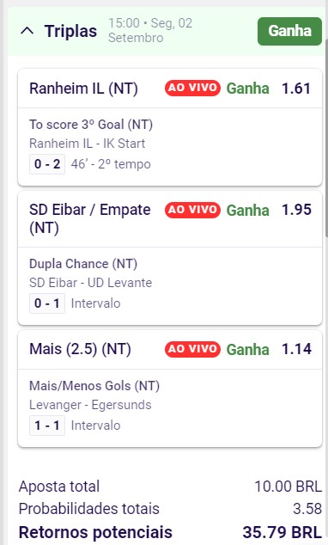Click the 1.14 odds value
The height and width of the screenshot is (545, 328).
[x=296, y=349]
